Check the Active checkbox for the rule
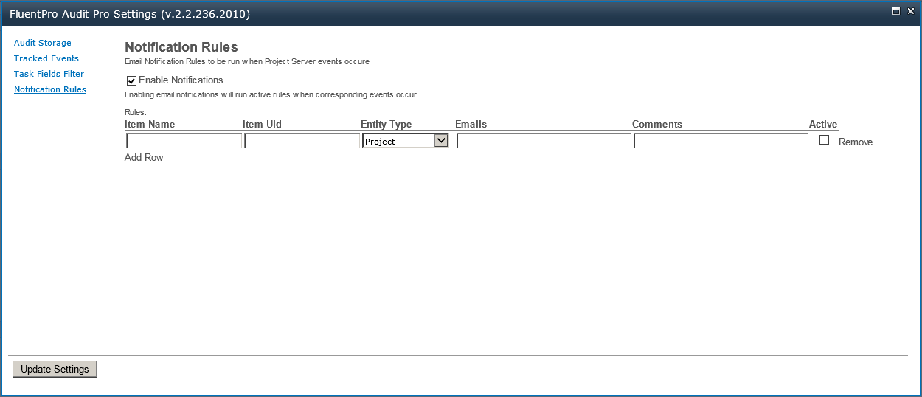 825,140
